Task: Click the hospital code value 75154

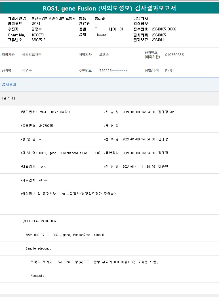Action: click(36, 24)
